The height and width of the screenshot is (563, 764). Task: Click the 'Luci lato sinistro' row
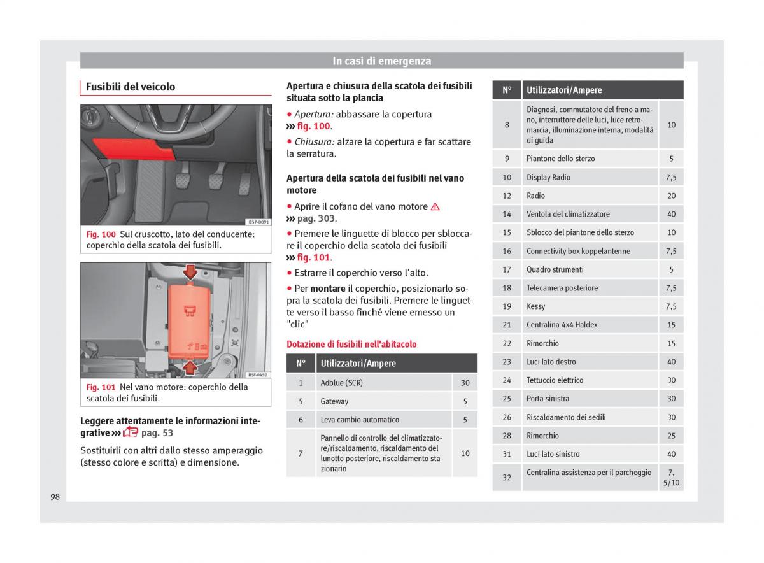(588, 454)
